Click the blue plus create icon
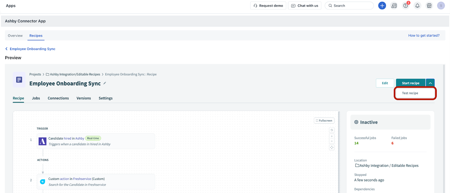Screen dimensions: 450x193 click(x=382, y=6)
